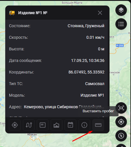This screenshot has height=147, width=131.
Task: Close the Изделие №1 info panel
Action: point(100,13)
